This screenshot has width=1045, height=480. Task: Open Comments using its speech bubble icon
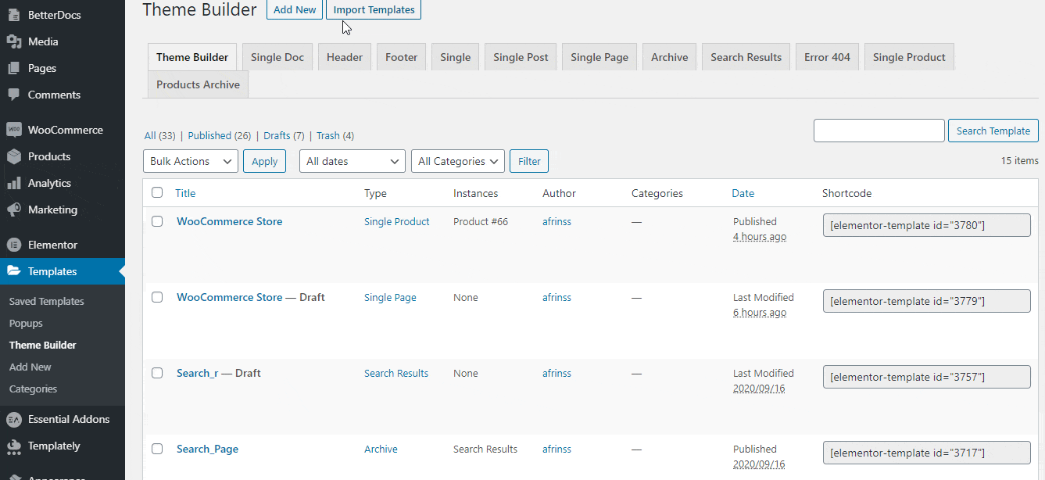(x=14, y=95)
